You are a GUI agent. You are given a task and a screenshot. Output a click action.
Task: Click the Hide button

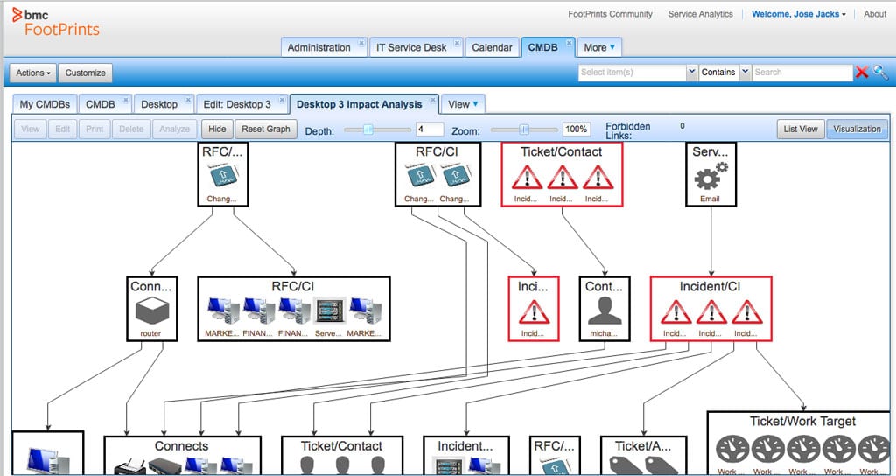[217, 129]
